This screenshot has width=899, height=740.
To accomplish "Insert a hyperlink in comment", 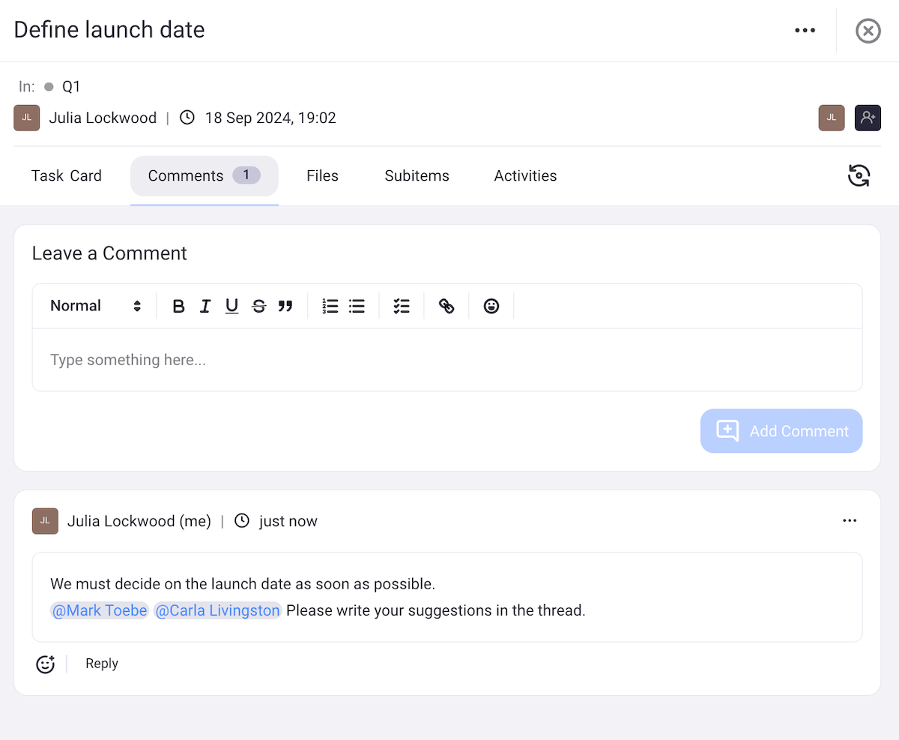I will pyautogui.click(x=447, y=306).
